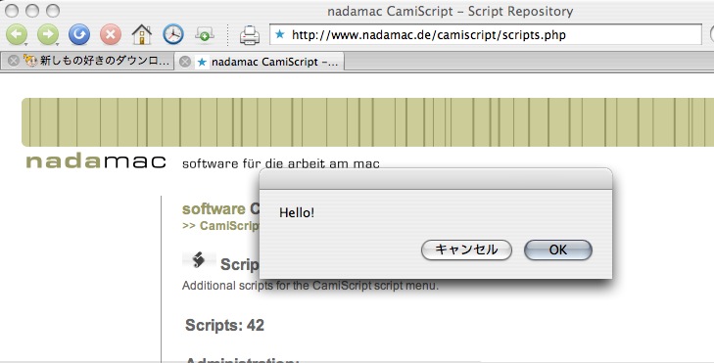The width and height of the screenshot is (714, 363).
Task: Confirm the Hello! dialog with OK
Action: (x=558, y=250)
